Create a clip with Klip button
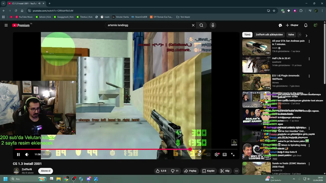Screen dimensions: 326x183 pyautogui.click(x=225, y=171)
